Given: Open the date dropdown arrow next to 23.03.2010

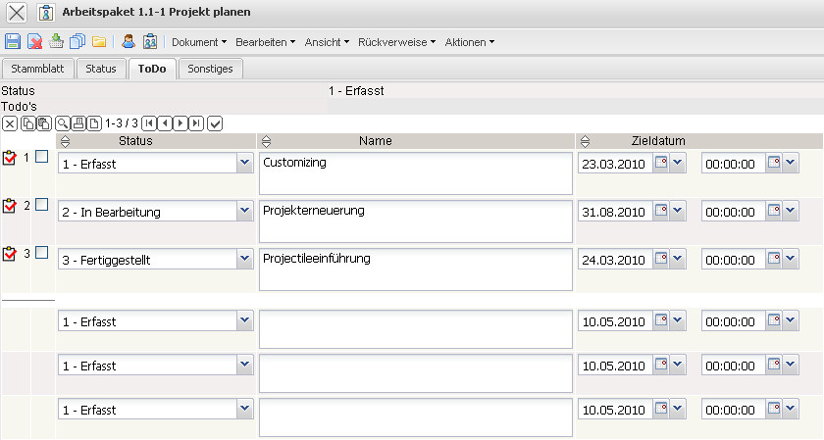Looking at the screenshot, I should coord(678,163).
